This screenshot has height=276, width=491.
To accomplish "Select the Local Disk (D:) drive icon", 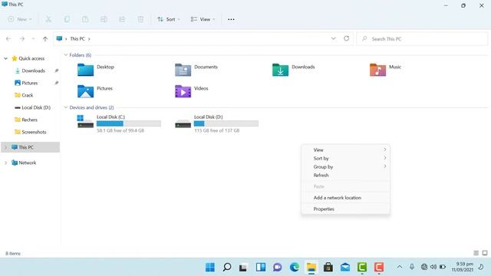I will [183, 124].
